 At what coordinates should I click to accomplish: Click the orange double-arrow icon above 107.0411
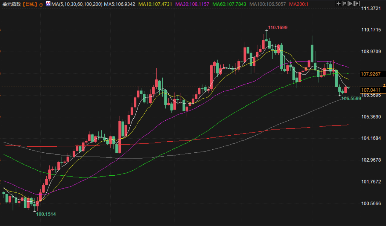384,86
